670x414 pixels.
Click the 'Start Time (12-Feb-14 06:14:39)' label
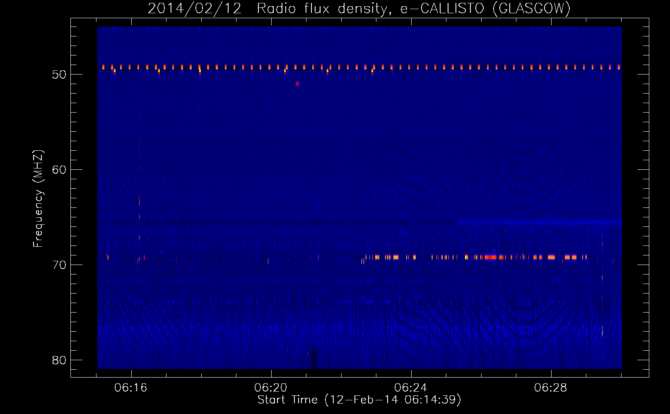(359, 400)
